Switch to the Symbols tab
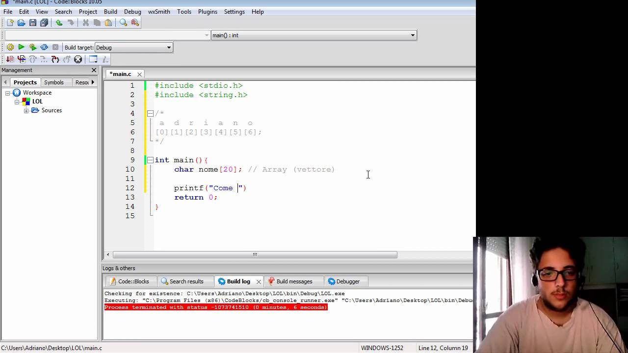The width and height of the screenshot is (628, 353). (x=53, y=82)
